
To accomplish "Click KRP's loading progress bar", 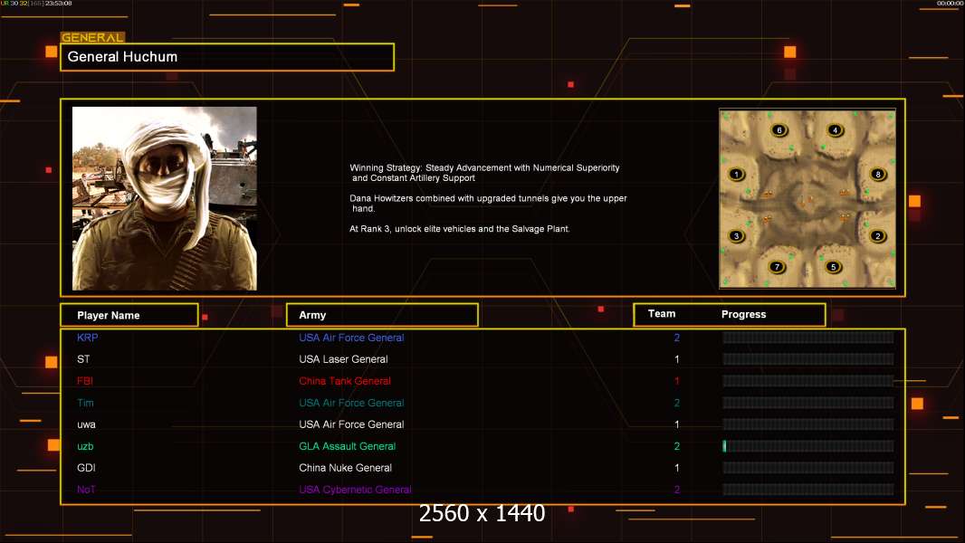I will pos(808,338).
